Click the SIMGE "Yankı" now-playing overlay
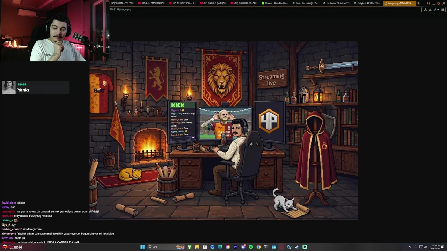447x251 pixels. [x=36, y=88]
